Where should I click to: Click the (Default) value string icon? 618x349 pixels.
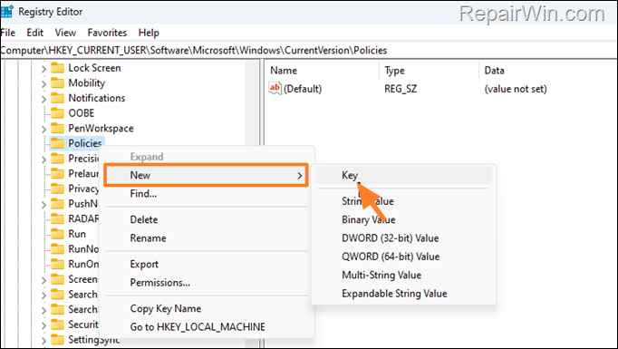tap(275, 88)
